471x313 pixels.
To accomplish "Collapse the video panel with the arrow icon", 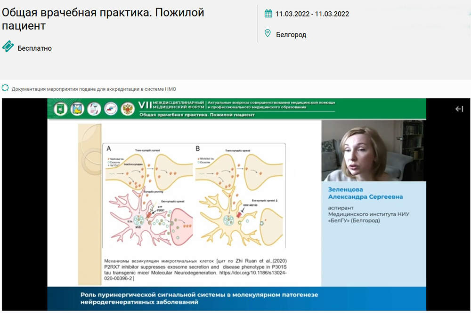I will (459, 109).
